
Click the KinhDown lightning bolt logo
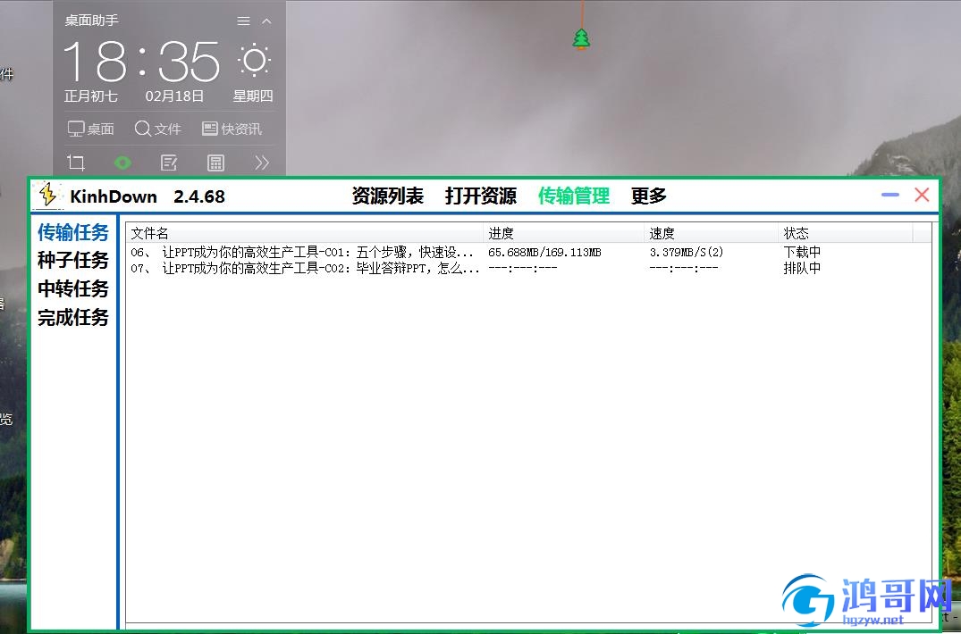[47, 196]
